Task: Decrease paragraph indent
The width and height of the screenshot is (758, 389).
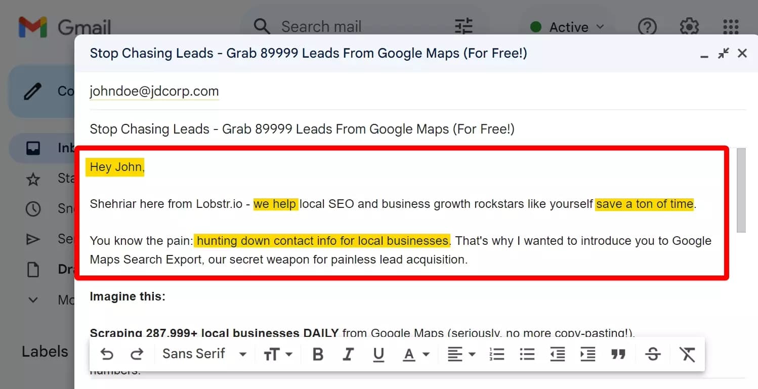Action: tap(557, 354)
